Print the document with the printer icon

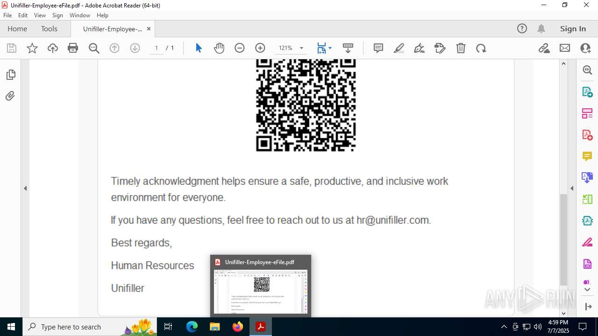73,48
